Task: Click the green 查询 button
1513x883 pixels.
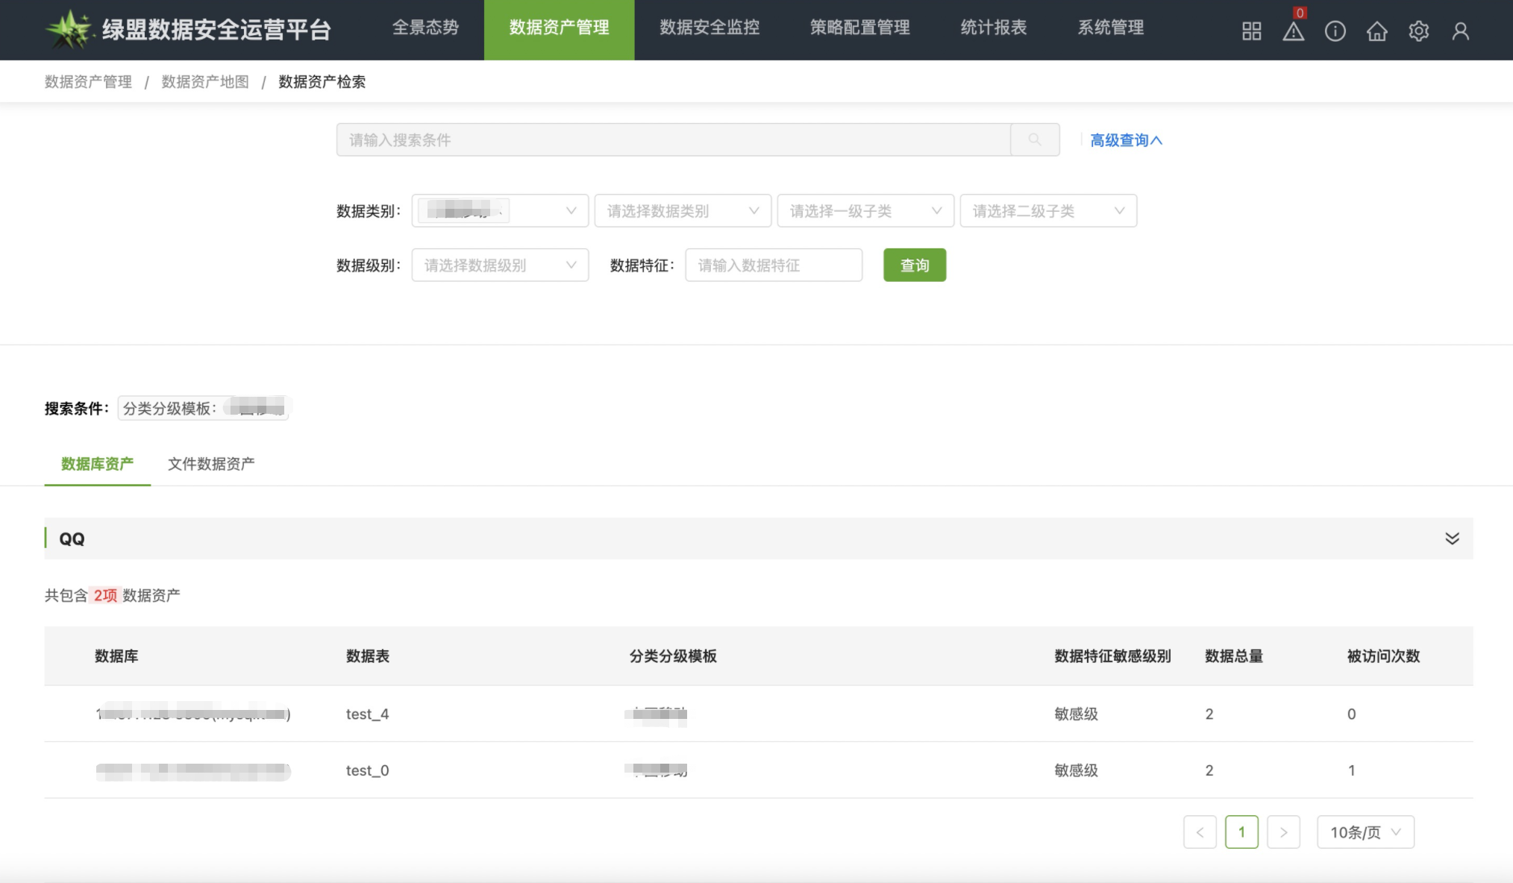Action: [x=914, y=265]
